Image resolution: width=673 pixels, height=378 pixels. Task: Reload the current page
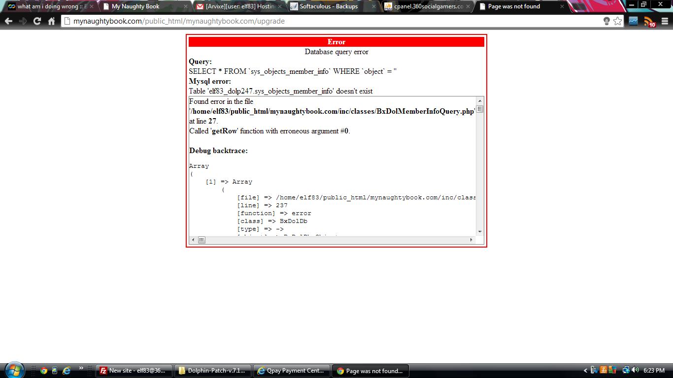click(37, 21)
